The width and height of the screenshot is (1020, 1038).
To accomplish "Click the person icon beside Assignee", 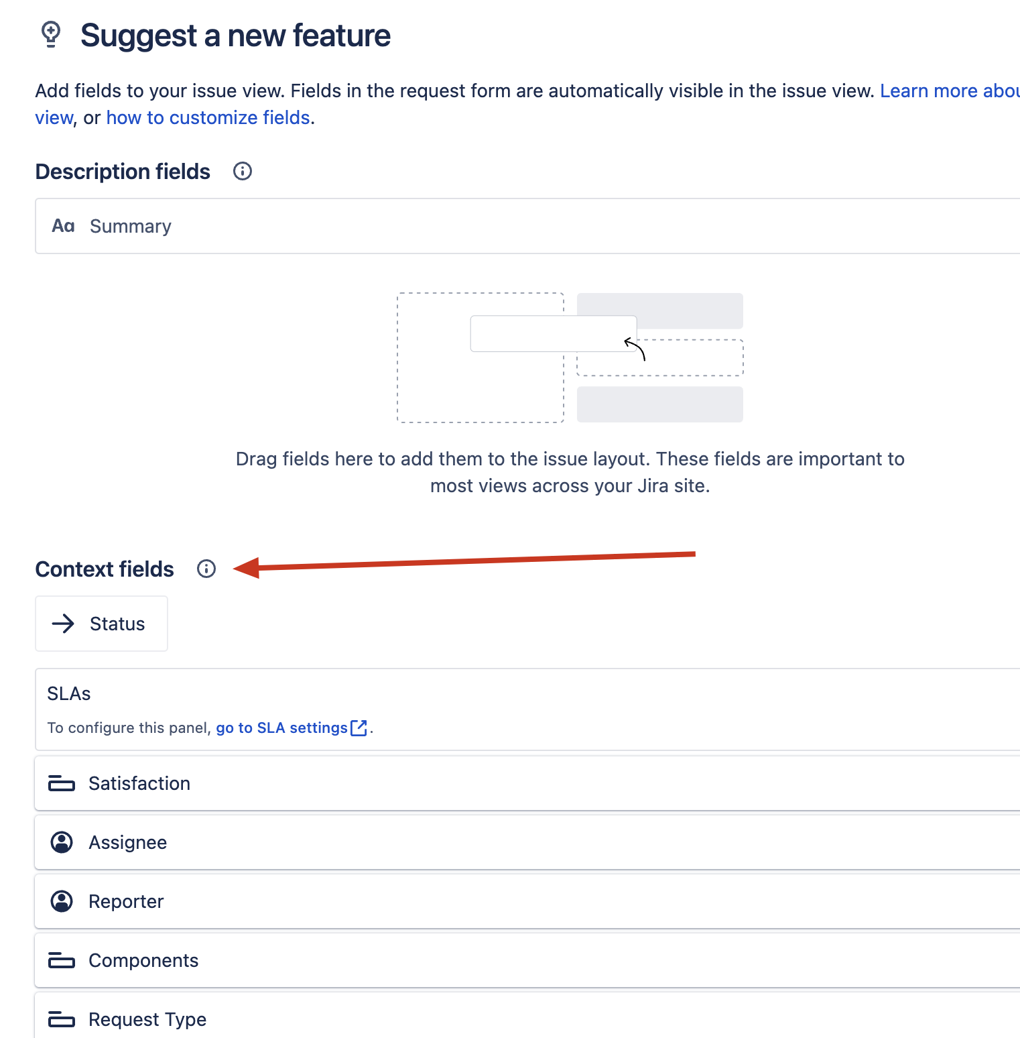I will [61, 842].
